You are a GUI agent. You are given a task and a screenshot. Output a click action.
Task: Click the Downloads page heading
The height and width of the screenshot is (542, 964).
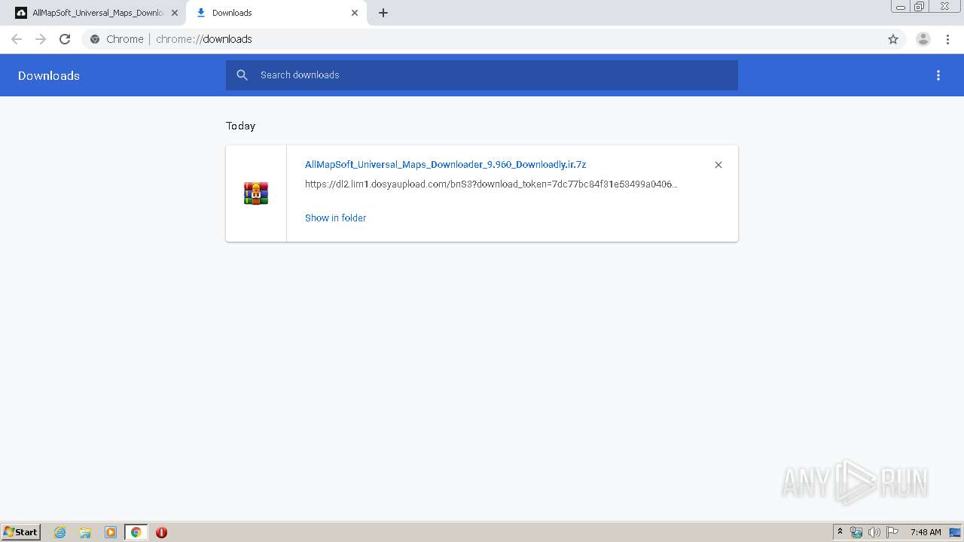click(x=49, y=75)
